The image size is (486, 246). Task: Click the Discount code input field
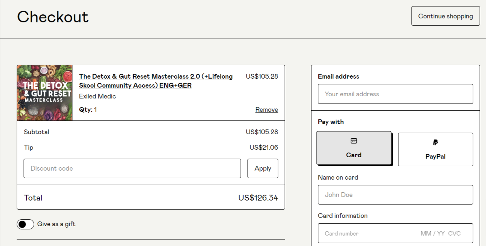tap(132, 168)
